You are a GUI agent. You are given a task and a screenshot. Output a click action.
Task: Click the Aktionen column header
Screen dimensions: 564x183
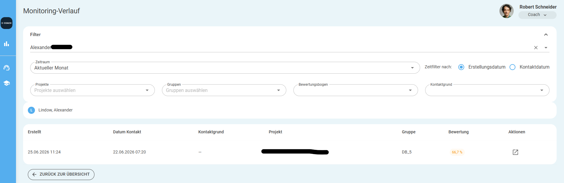point(517,132)
